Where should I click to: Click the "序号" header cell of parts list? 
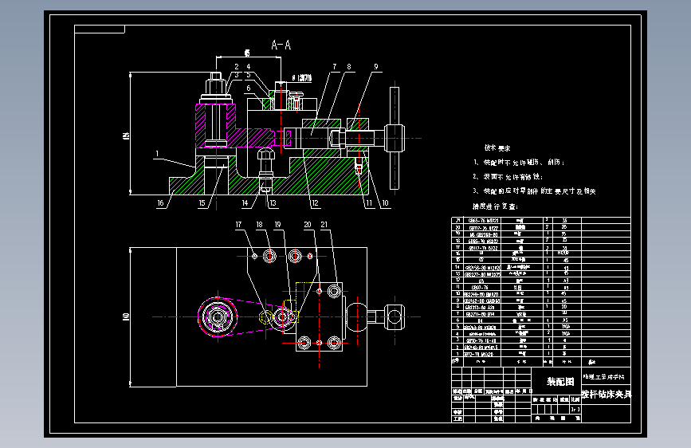click(x=457, y=361)
